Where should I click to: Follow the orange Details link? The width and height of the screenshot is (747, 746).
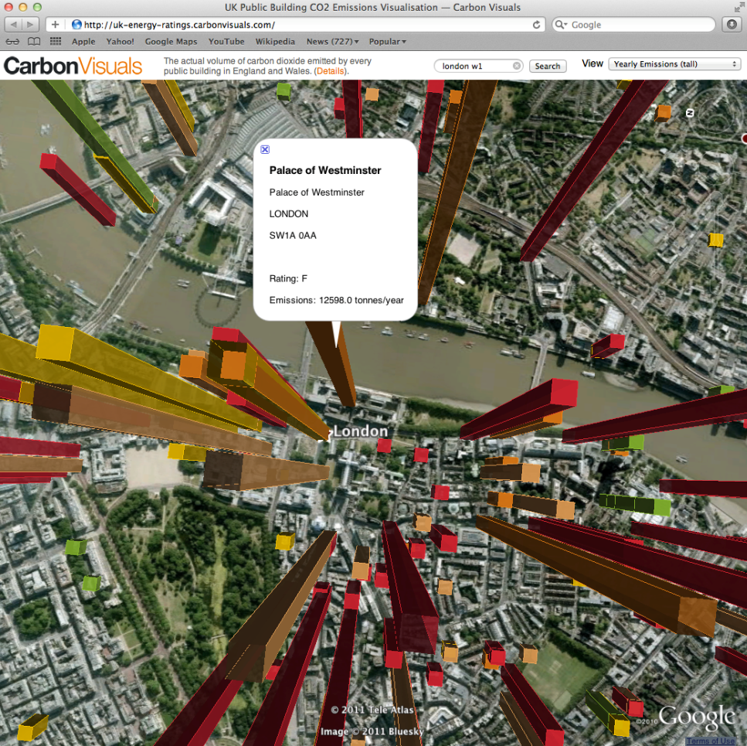click(x=330, y=71)
